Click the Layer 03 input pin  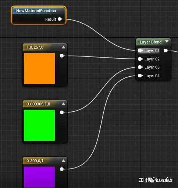pos(140,67)
